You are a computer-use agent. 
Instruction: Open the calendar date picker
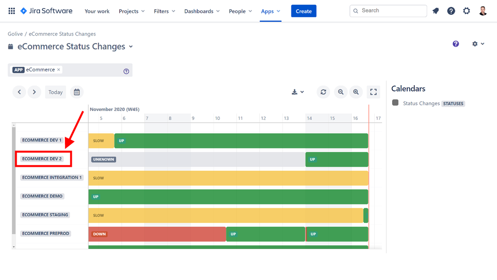[77, 92]
